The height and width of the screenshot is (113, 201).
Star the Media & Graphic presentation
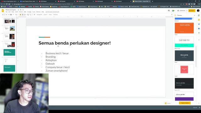(18, 10)
